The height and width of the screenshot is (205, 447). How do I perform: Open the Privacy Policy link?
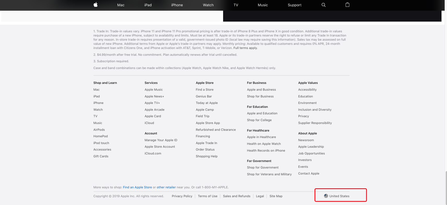(182, 196)
